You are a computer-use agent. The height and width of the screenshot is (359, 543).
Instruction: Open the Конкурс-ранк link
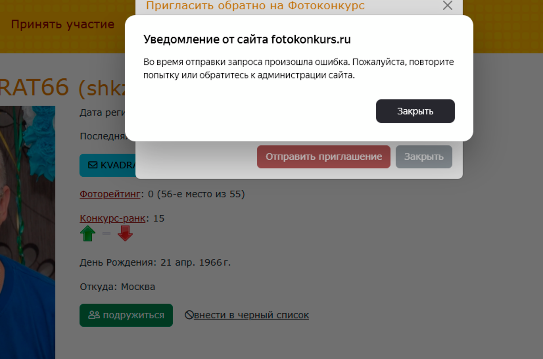pos(113,219)
